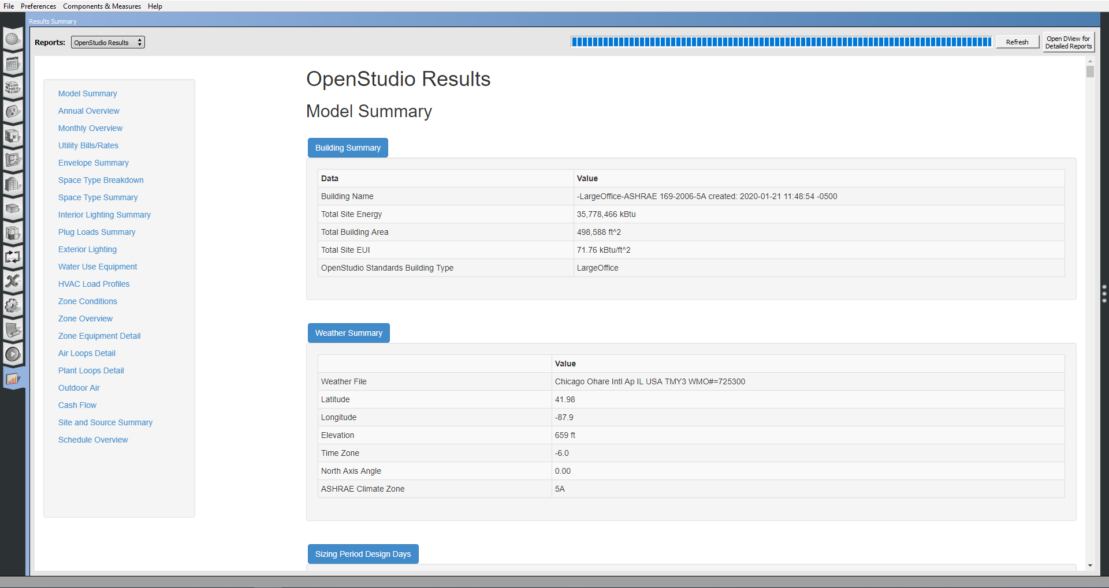This screenshot has width=1109, height=588.
Task: Open the Components & Measures menu
Action: tap(102, 6)
